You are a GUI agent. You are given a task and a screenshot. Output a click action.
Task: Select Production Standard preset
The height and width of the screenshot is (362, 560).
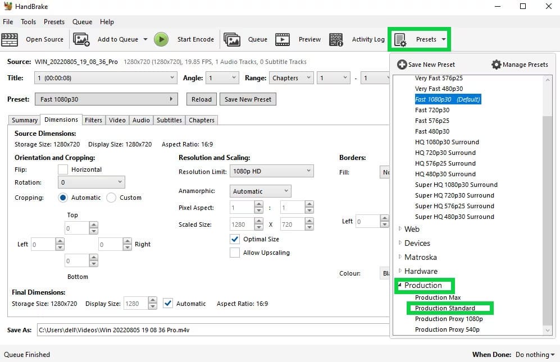445,308
